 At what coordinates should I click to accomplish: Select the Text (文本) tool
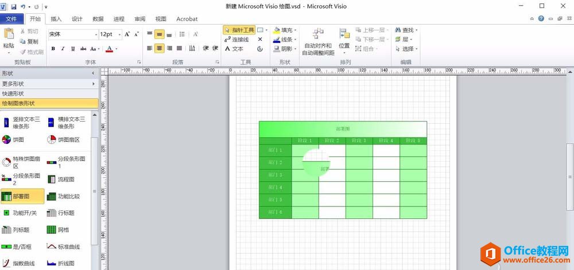(x=234, y=49)
